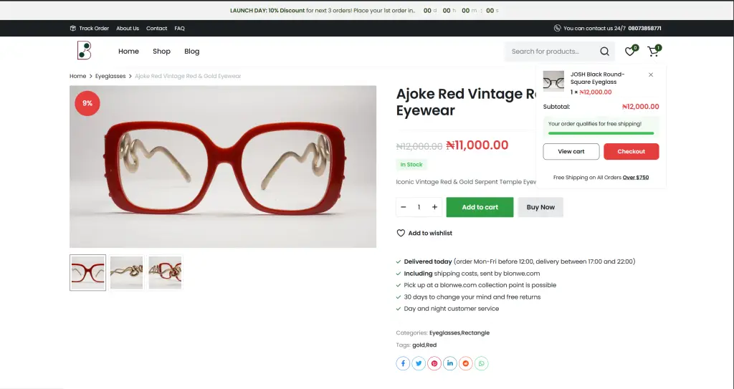This screenshot has width=734, height=389.
Task: Click the Blonwe site logo
Action: coord(85,51)
